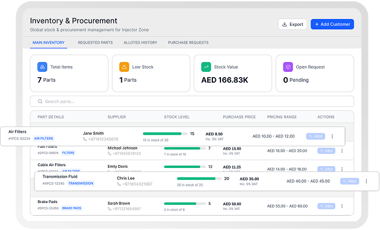Click price range AED 55.00 - AED 60.00

(x=287, y=206)
